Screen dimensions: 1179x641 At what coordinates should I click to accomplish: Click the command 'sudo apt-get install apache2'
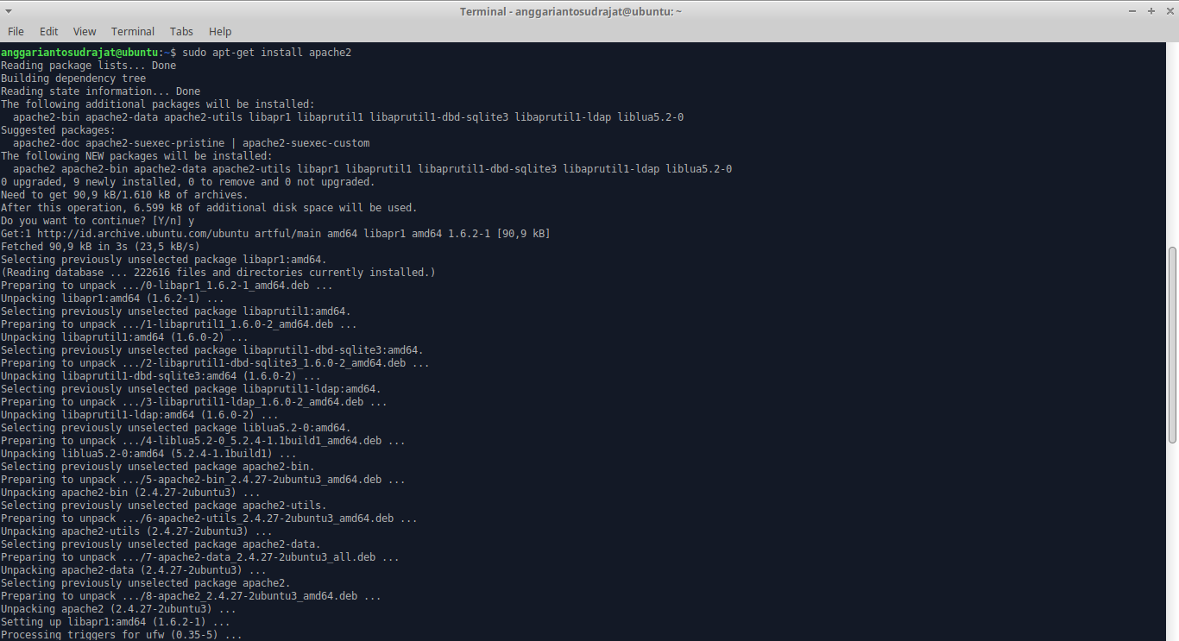267,53
